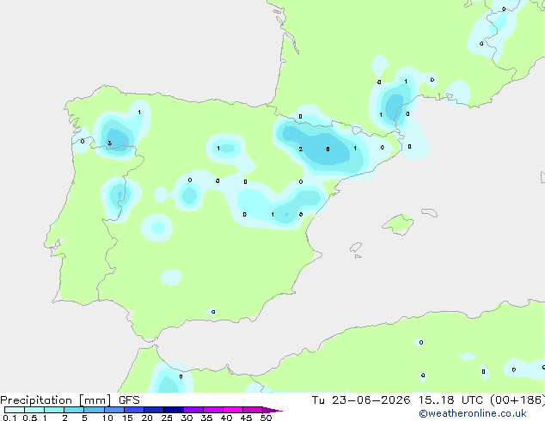Click the 'Precipitation [mm] GFS' title text
Image resolution: width=545 pixels, height=421 pixels.
(x=70, y=400)
